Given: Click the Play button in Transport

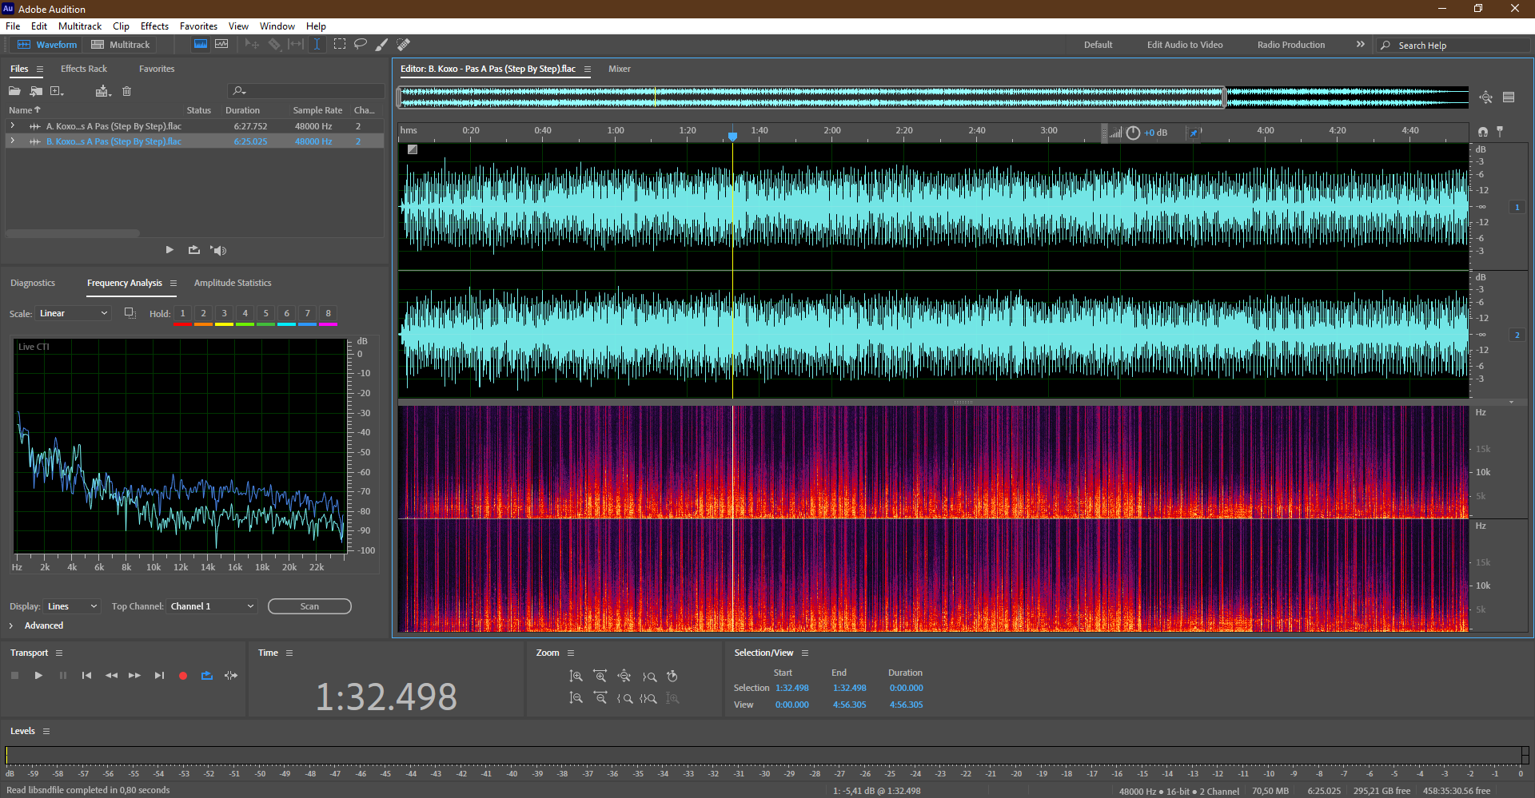Looking at the screenshot, I should (38, 676).
